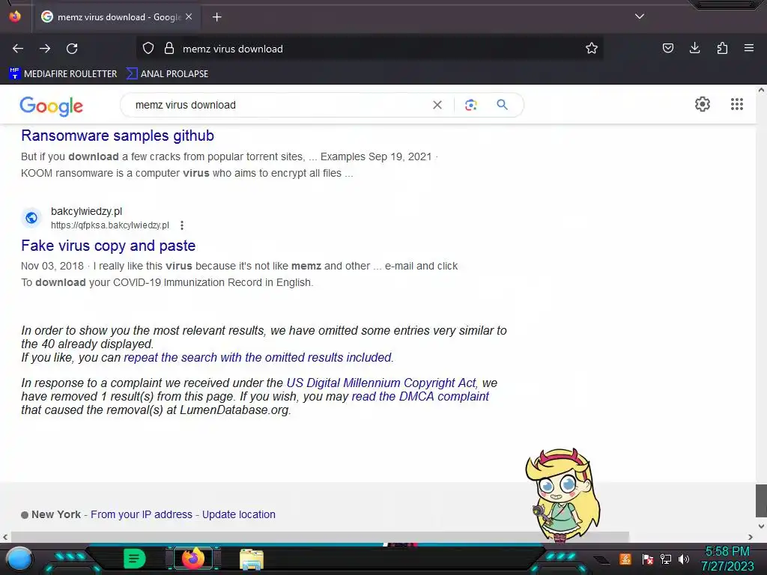Open the US Digital Millennium Copyright Act link
Viewport: 767px width, 575px height.
(x=381, y=383)
